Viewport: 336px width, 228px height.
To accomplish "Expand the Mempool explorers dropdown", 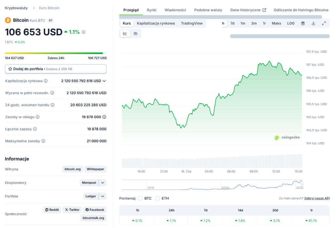I will click(103, 183).
